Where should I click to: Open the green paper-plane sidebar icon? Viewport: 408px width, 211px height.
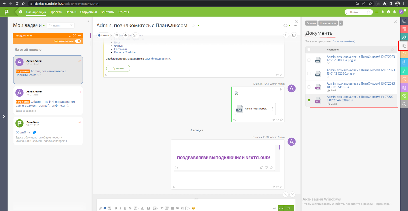coord(404,96)
